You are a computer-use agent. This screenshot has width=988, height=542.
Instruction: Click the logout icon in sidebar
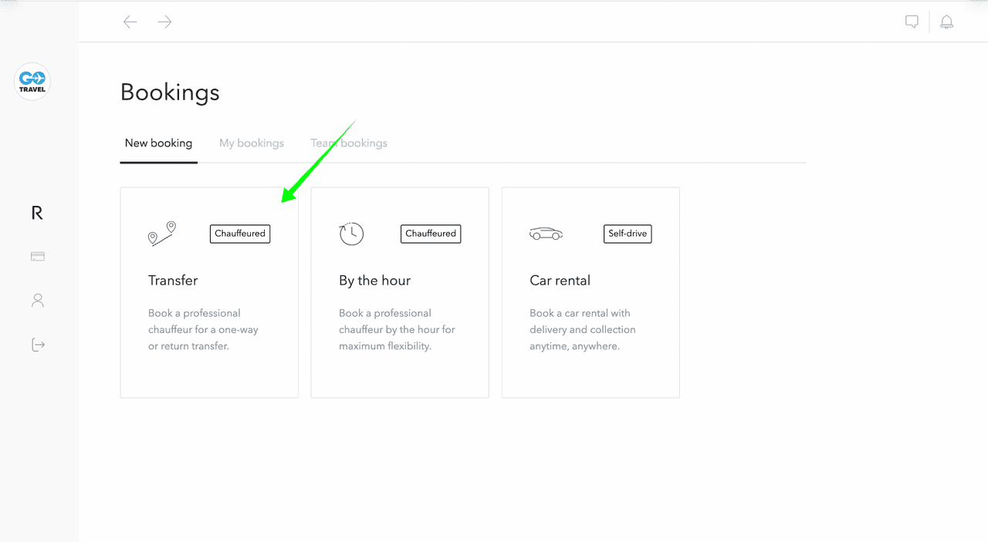point(38,345)
